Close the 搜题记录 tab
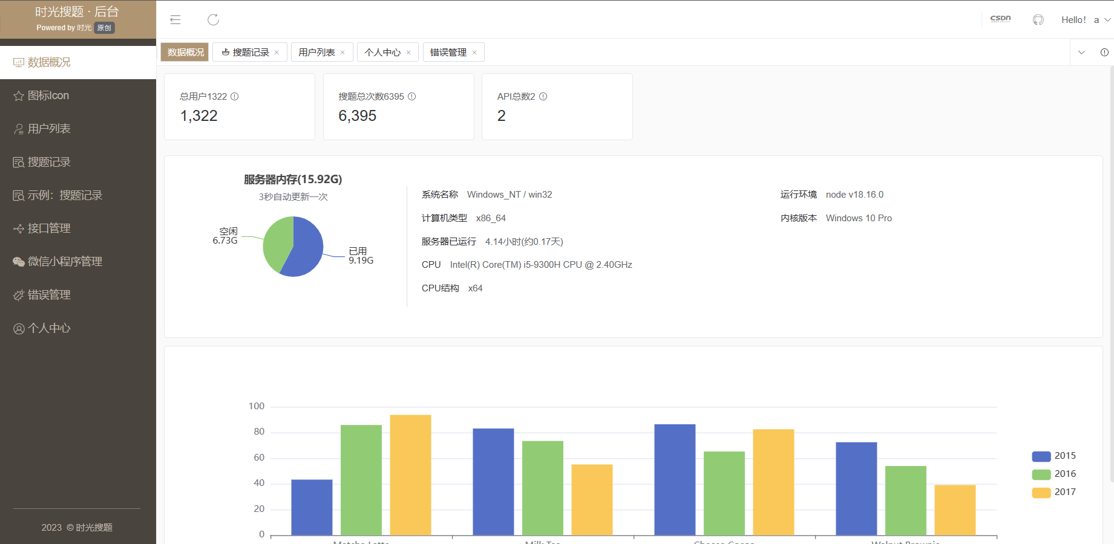Image resolution: width=1114 pixels, height=544 pixels. 277,52
